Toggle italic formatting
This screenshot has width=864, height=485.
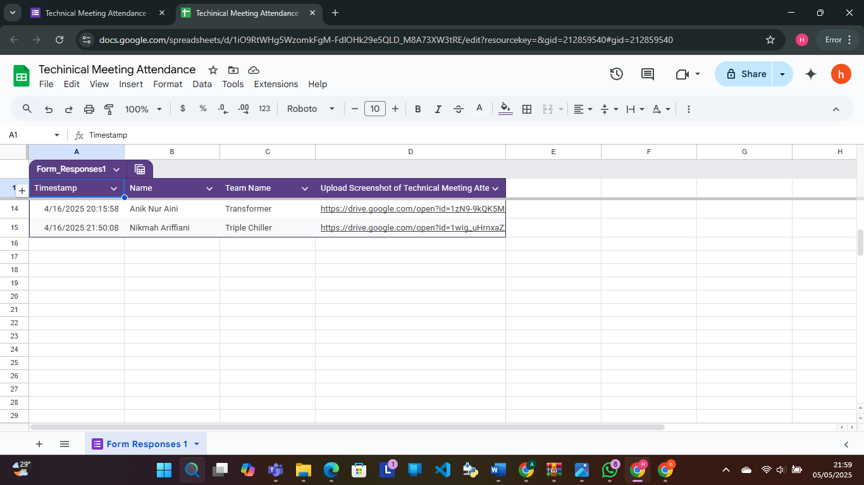438,109
